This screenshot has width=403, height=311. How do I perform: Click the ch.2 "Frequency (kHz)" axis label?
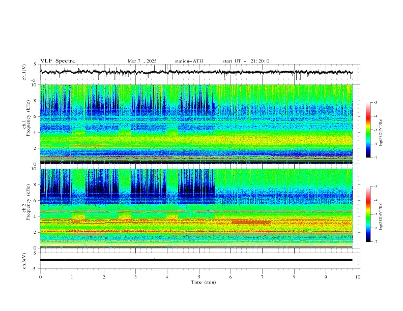pyautogui.click(x=28, y=202)
